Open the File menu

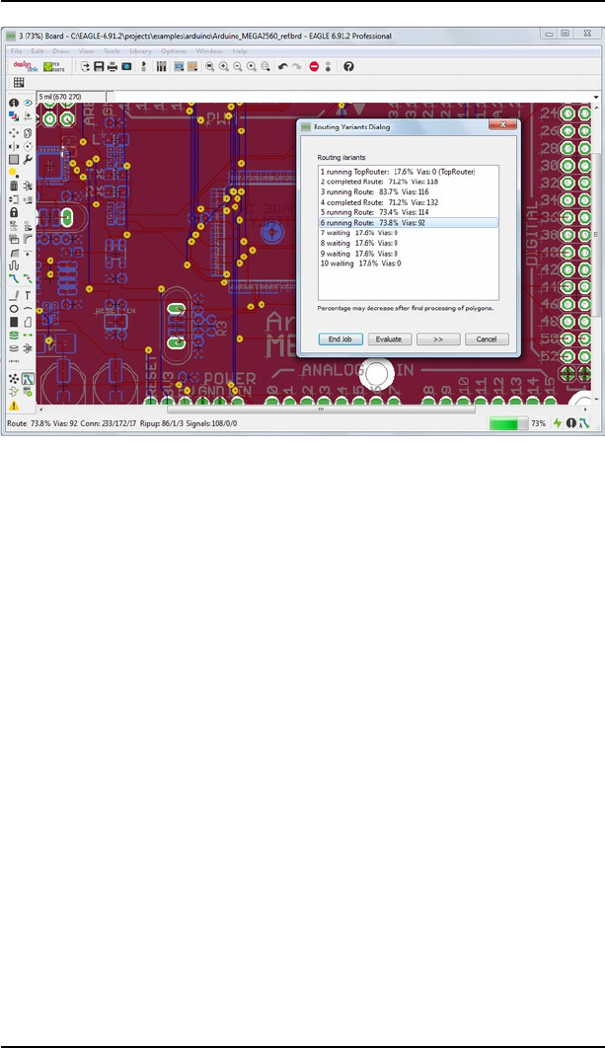[x=16, y=50]
